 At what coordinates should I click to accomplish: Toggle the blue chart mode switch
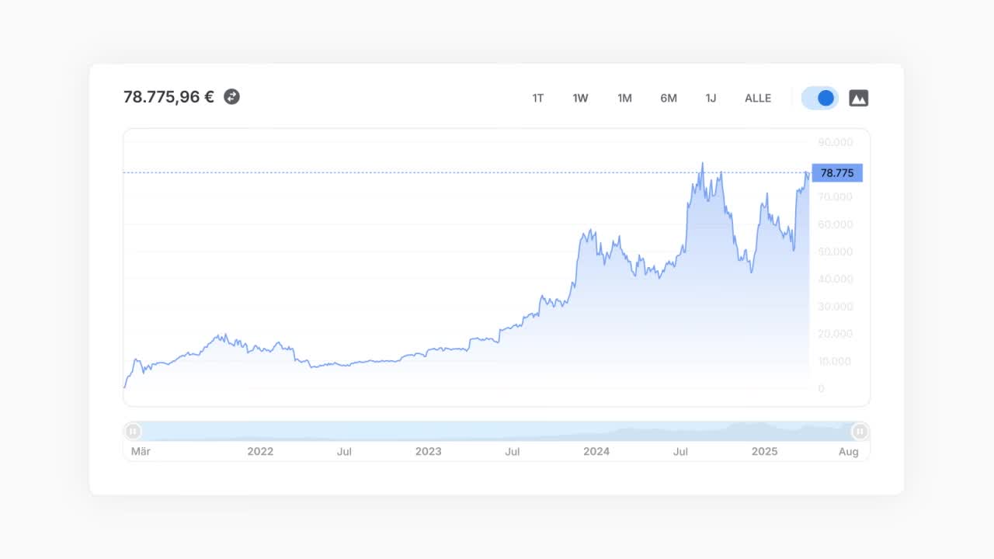tap(820, 98)
